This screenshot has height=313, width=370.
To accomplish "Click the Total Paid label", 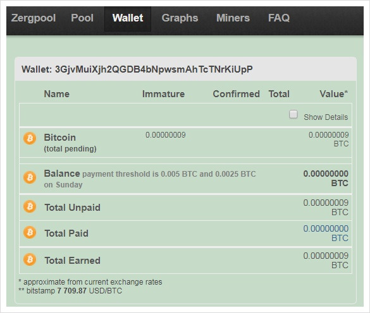I will (x=66, y=233).
